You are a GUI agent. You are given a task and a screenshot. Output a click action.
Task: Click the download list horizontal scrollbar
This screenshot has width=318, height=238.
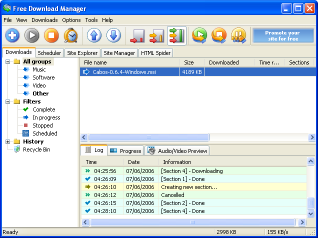pos(148,137)
